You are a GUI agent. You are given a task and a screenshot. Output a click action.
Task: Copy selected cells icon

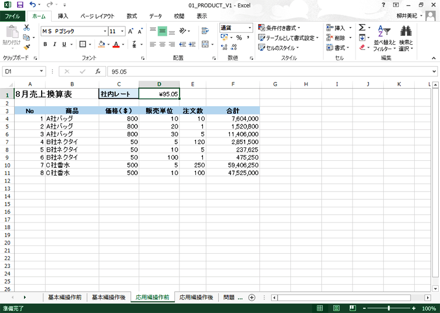(x=26, y=38)
